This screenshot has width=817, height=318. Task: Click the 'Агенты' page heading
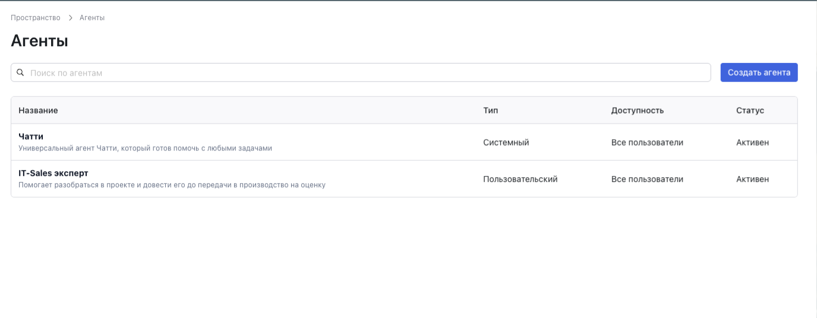click(x=39, y=41)
